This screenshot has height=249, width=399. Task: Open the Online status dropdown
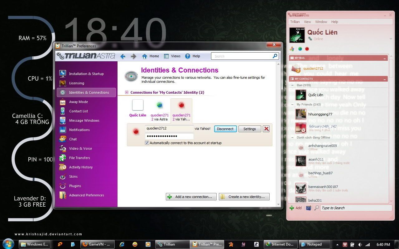(315, 39)
